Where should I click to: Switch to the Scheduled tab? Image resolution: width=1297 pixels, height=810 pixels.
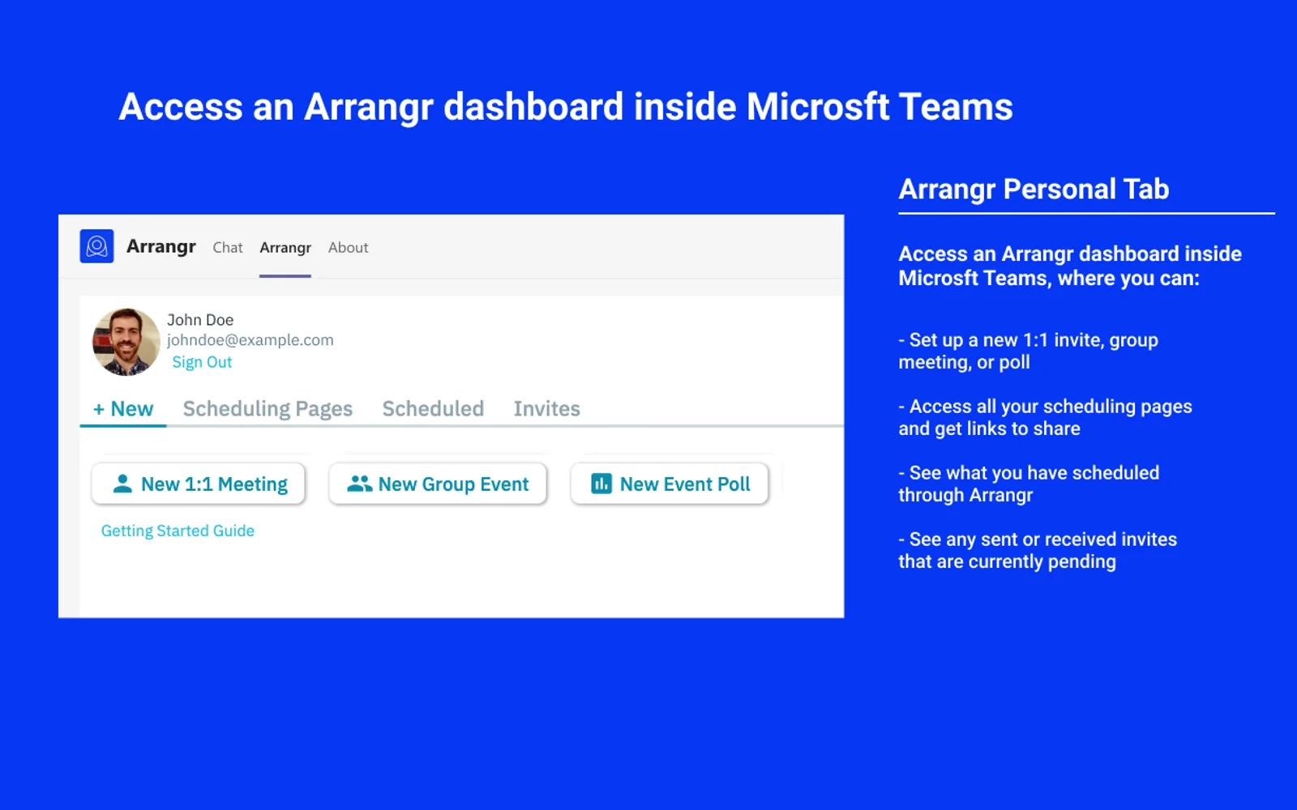click(x=433, y=409)
